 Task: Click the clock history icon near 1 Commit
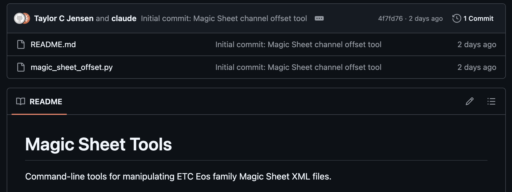[x=456, y=18]
